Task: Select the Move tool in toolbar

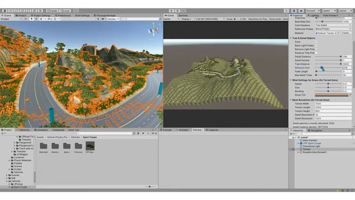Action: click(11, 11)
